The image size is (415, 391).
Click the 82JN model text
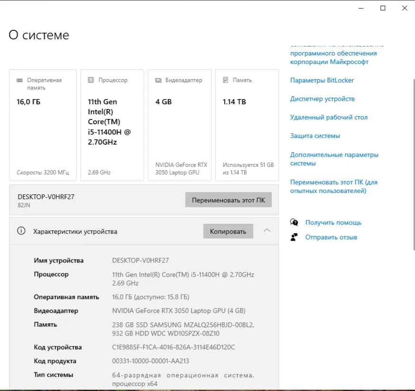[x=24, y=205]
